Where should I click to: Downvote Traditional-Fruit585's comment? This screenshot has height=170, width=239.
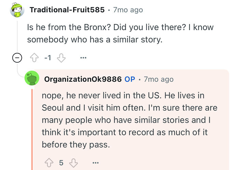(61, 58)
